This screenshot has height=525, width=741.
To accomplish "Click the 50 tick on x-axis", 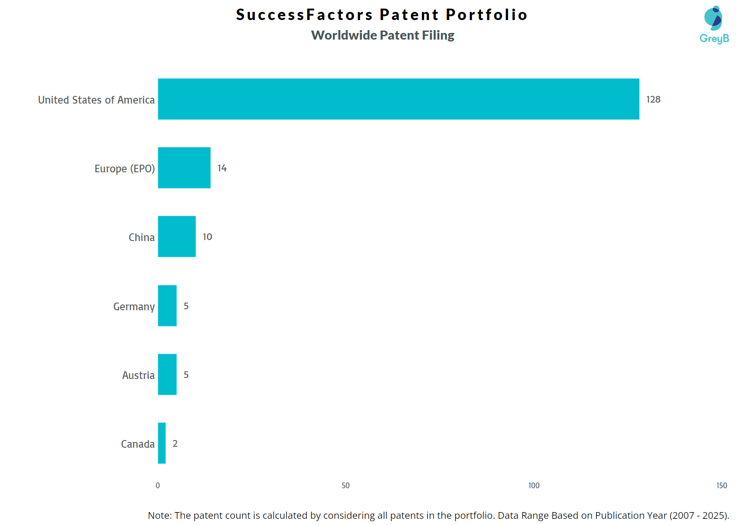I will point(346,485).
